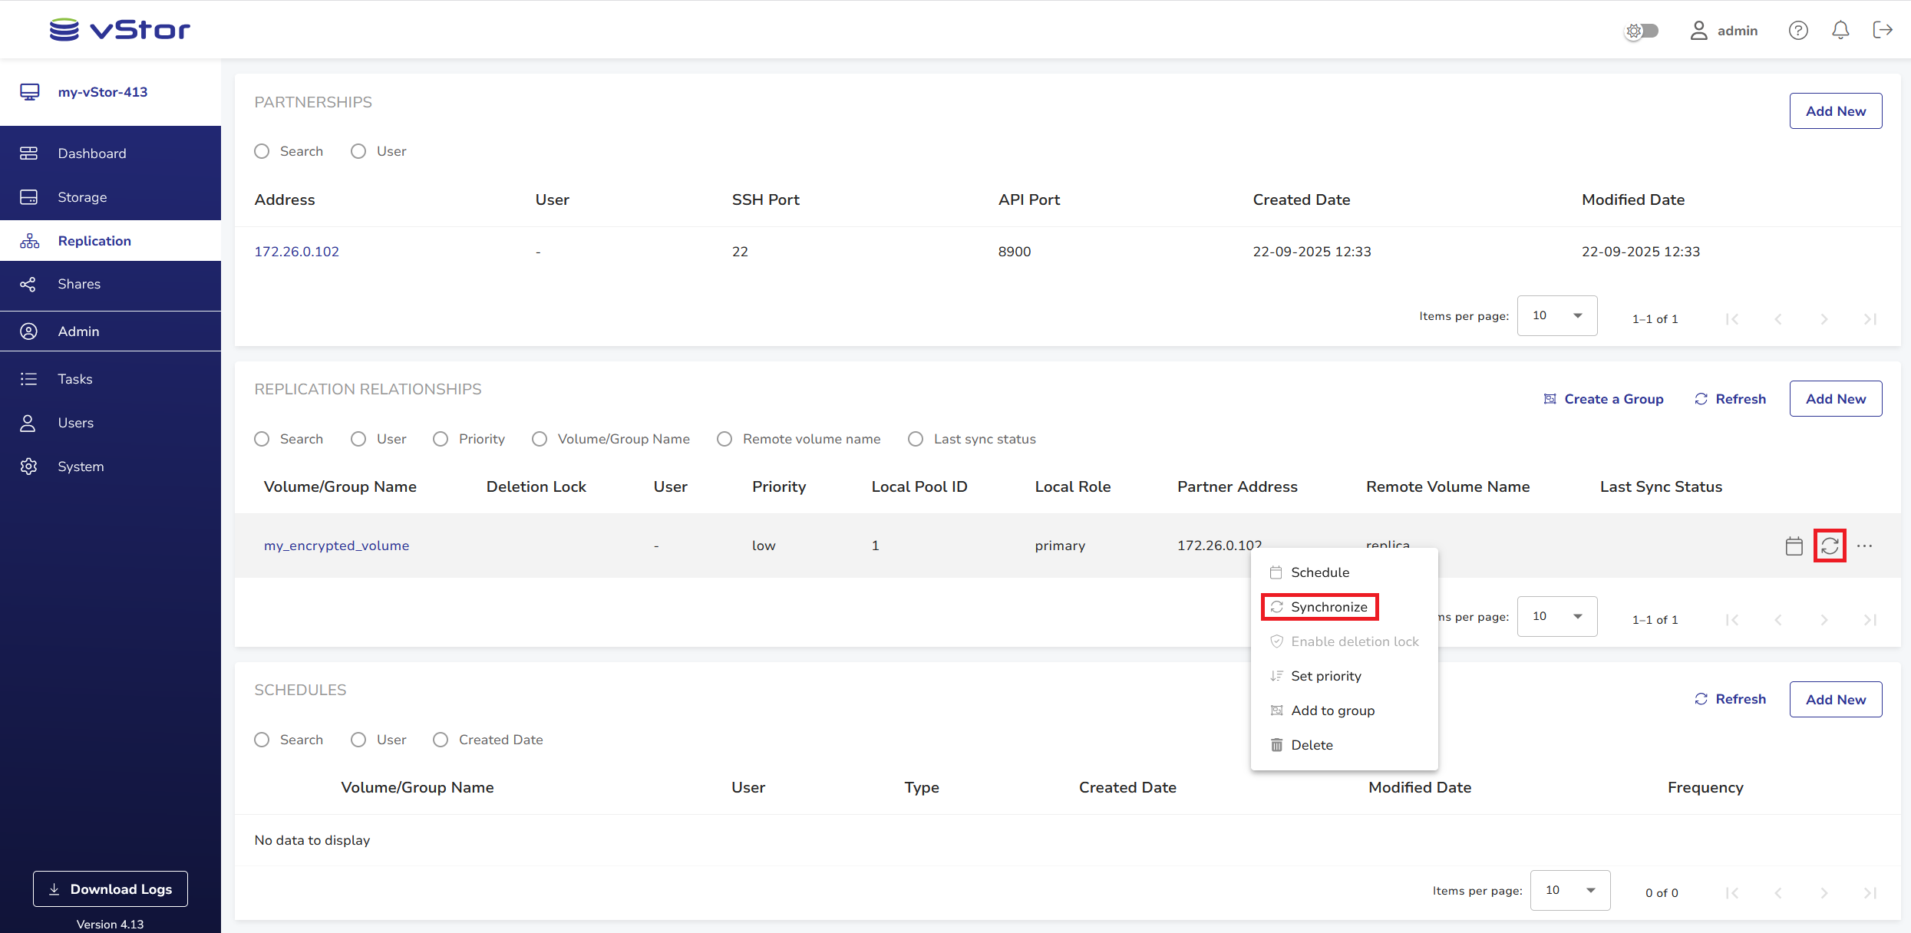
Task: Click the admin user profile icon
Action: [1698, 31]
